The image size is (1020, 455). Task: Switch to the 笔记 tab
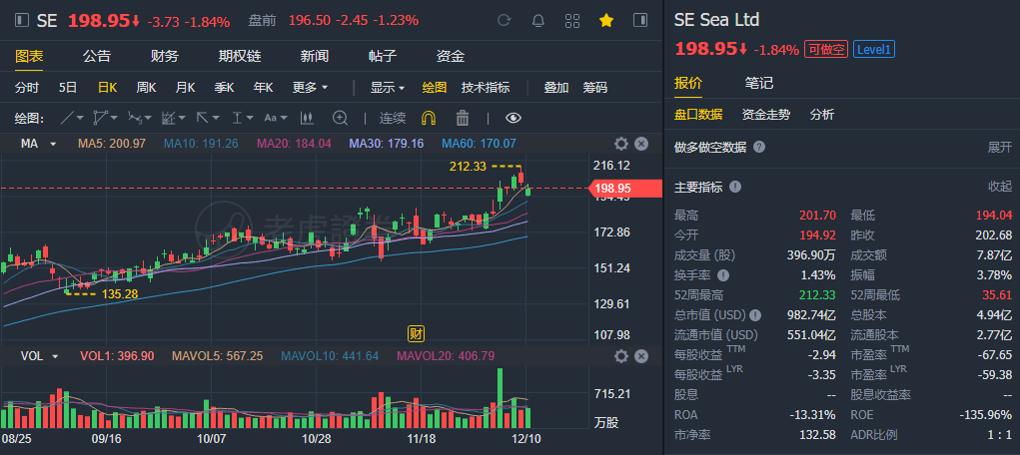tap(759, 83)
